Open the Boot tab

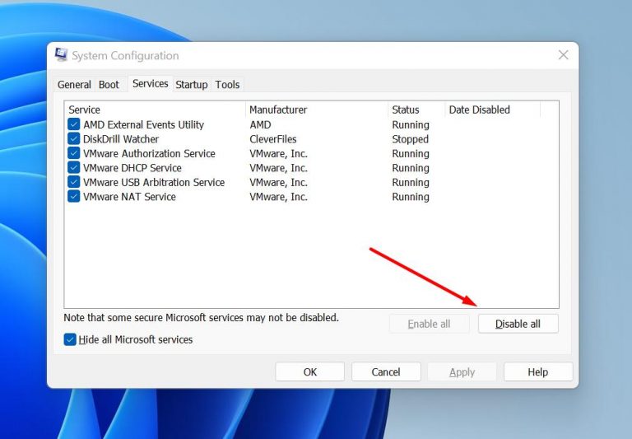pyautogui.click(x=109, y=84)
